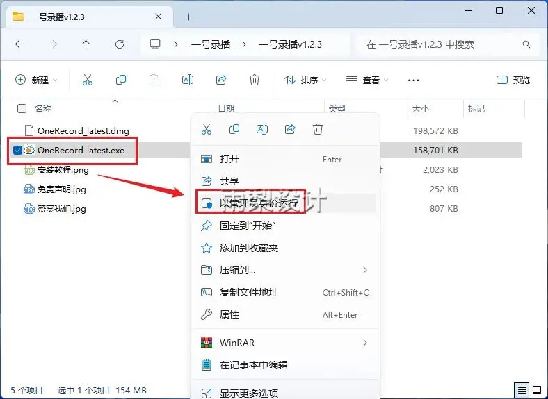Click the Delete trash icon in the toolbar
Viewport: 548px width, 399px height.
[255, 80]
